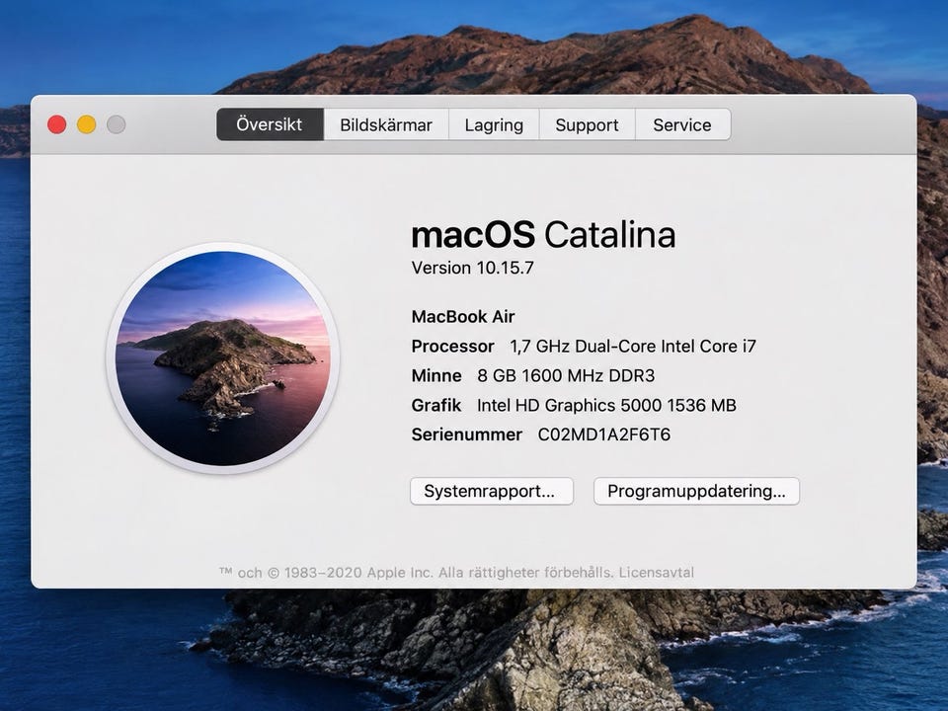Click the Minne label
Screen dimensions: 948x711
point(436,376)
